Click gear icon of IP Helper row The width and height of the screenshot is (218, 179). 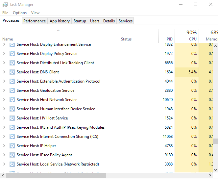coord(12,146)
